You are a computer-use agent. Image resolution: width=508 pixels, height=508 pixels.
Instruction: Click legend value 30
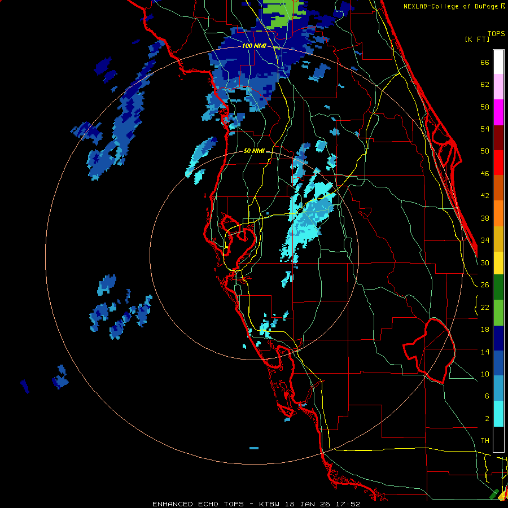pyautogui.click(x=485, y=262)
